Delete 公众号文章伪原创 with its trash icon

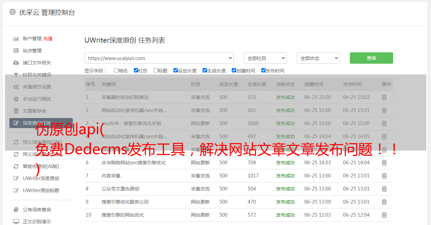[x=384, y=189]
